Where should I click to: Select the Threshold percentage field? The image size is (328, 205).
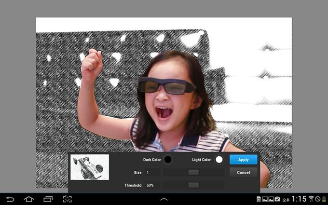(152, 185)
